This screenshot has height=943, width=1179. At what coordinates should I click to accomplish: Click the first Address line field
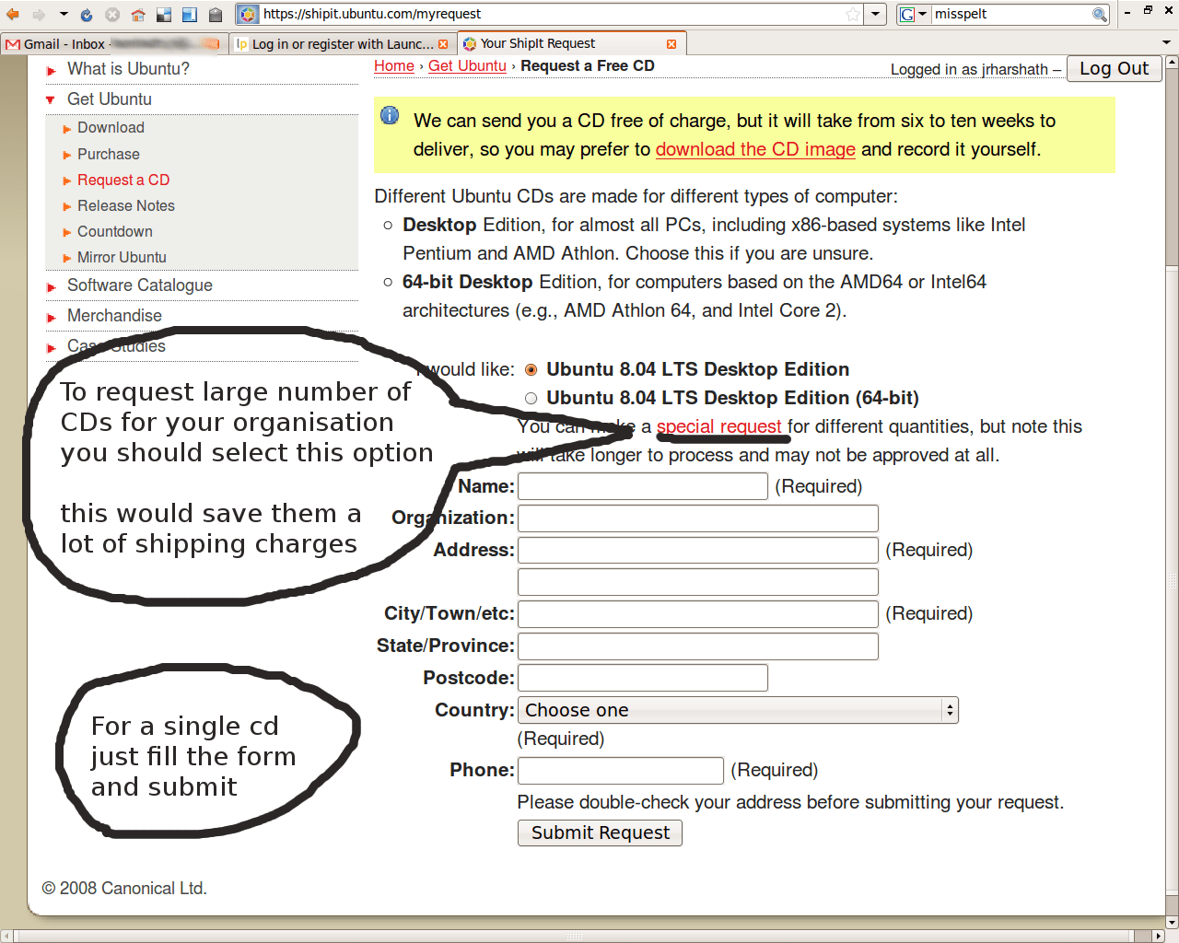point(698,551)
